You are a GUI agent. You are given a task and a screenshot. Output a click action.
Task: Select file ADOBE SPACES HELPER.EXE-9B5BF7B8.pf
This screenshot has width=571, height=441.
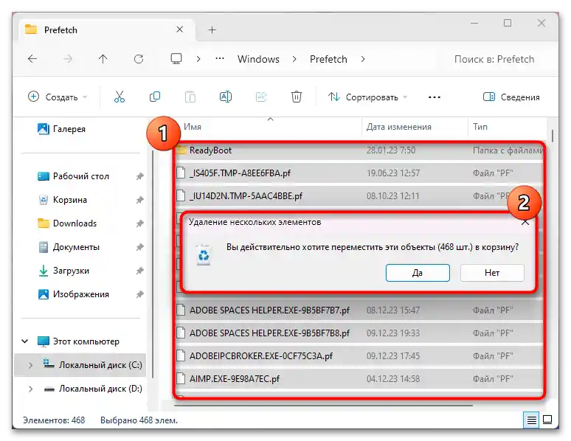click(x=360, y=333)
